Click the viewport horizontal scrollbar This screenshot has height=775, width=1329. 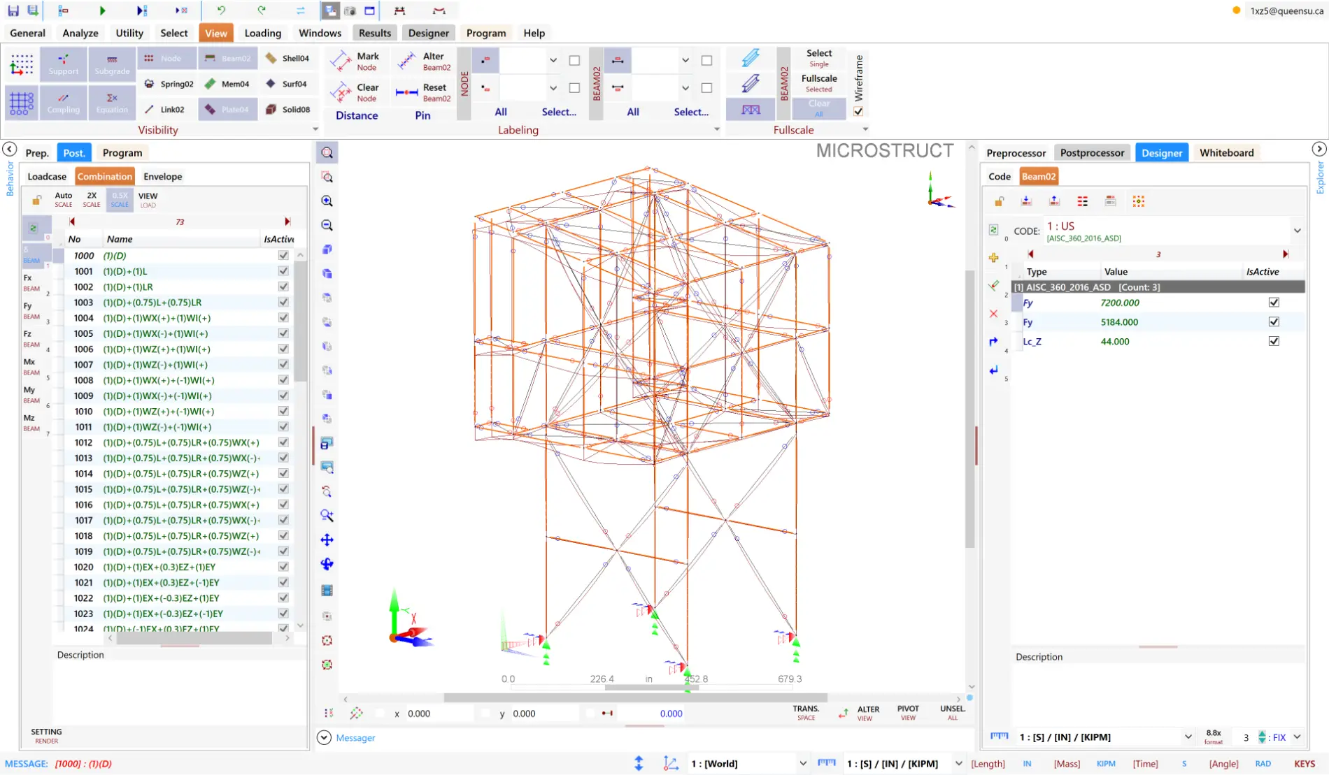click(x=635, y=697)
